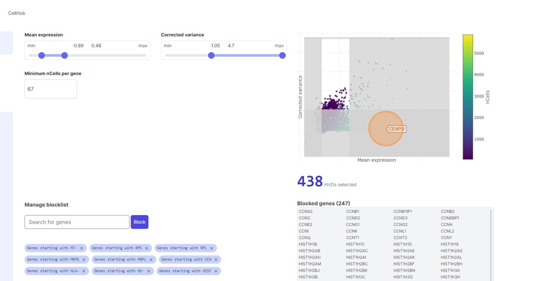560x281 pixels.
Task: Select CCNA2 in the blocked genes list
Action: click(305, 211)
